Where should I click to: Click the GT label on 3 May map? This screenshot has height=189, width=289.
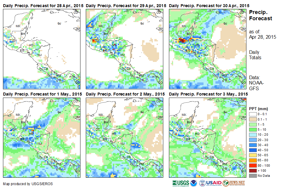tap(180, 130)
